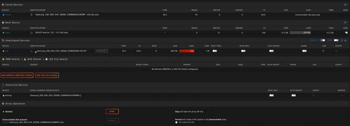The image size is (350, 126).
Task: Remove the missing historical device with red X
Action: 342,96
